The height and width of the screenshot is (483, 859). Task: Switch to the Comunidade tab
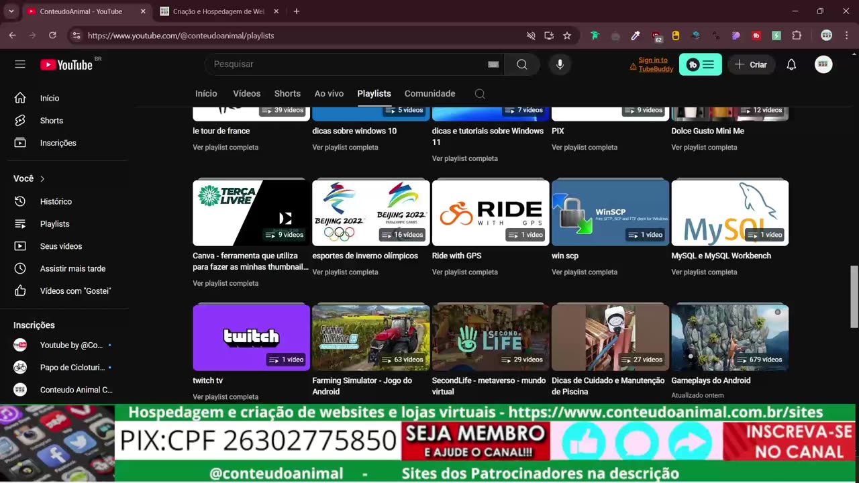coord(429,94)
